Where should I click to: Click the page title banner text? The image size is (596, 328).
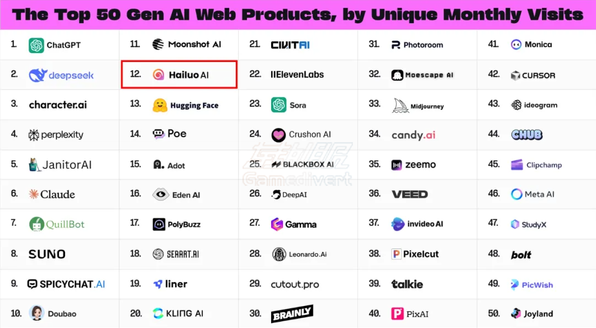click(298, 14)
